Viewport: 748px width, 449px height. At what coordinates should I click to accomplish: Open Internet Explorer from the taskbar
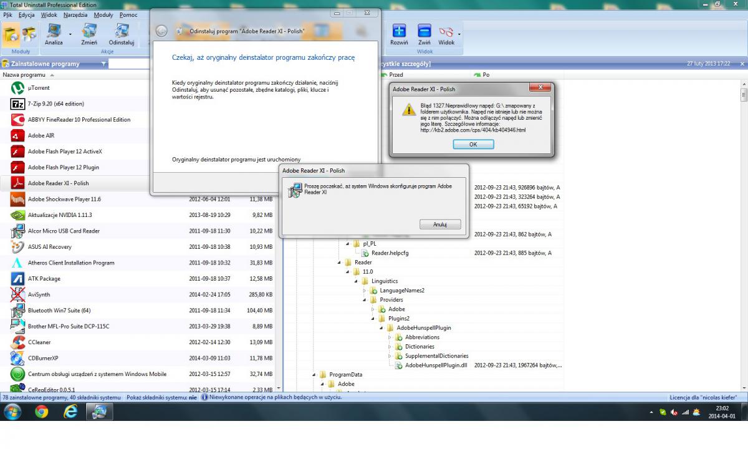(70, 412)
